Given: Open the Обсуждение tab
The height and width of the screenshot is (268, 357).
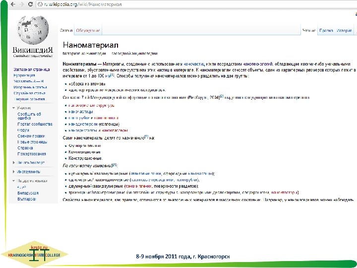Looking at the screenshot, I should (x=88, y=31).
